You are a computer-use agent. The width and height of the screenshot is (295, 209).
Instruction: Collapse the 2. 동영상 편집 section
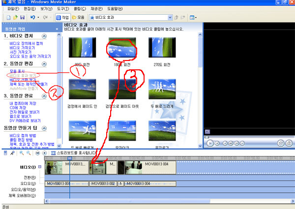click(x=44, y=64)
